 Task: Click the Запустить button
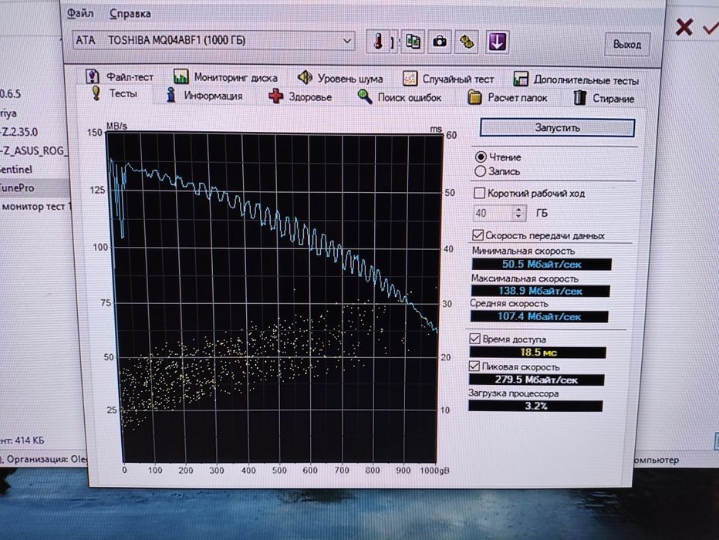coord(557,128)
